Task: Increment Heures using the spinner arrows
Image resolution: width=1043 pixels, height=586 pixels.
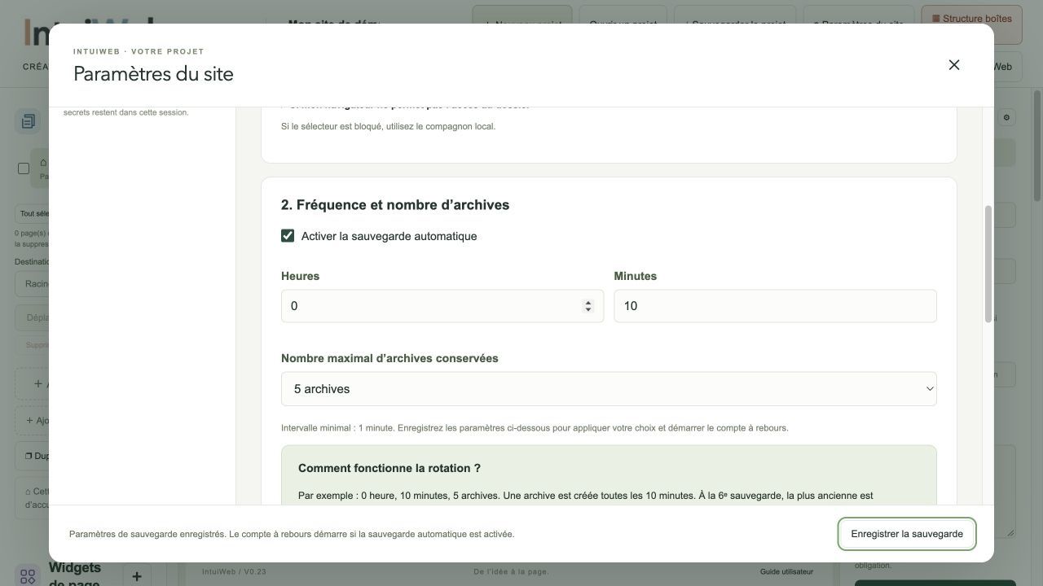Action: [588, 302]
